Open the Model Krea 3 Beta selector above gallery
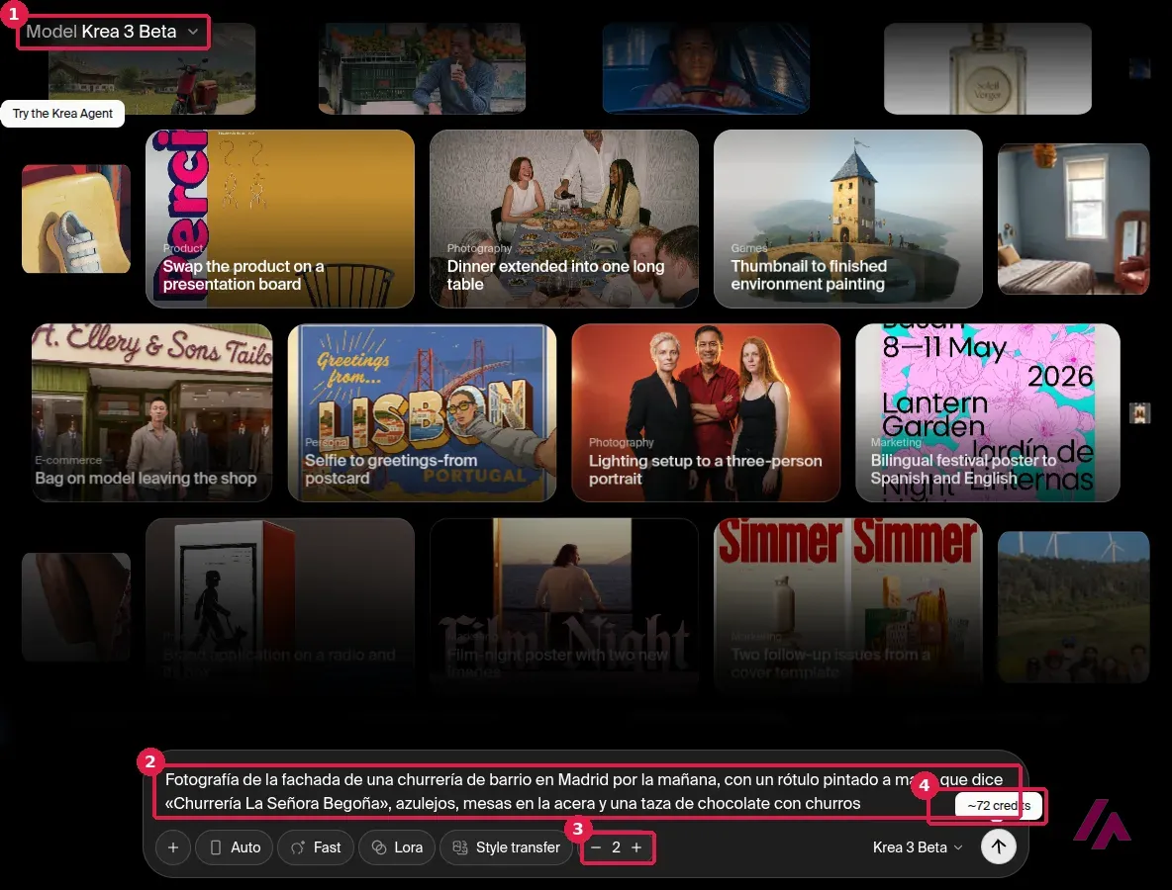The height and width of the screenshot is (890, 1172). coord(113,32)
